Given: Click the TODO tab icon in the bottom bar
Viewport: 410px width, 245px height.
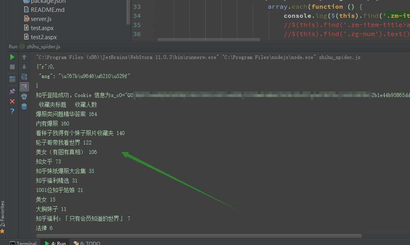Looking at the screenshot, I should pos(76,243).
